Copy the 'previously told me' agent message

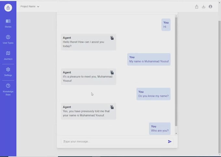pos(112,107)
